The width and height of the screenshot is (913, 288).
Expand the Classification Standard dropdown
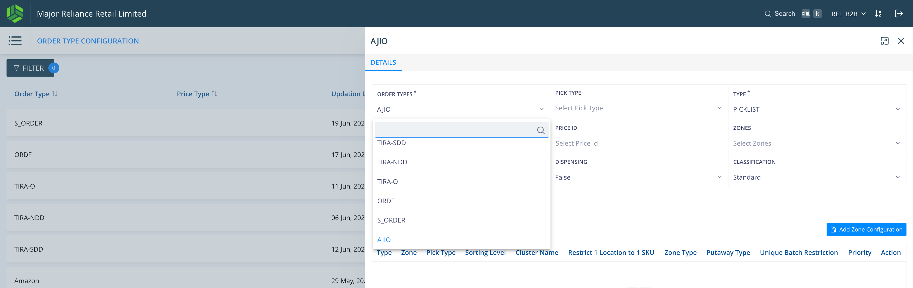pos(898,177)
